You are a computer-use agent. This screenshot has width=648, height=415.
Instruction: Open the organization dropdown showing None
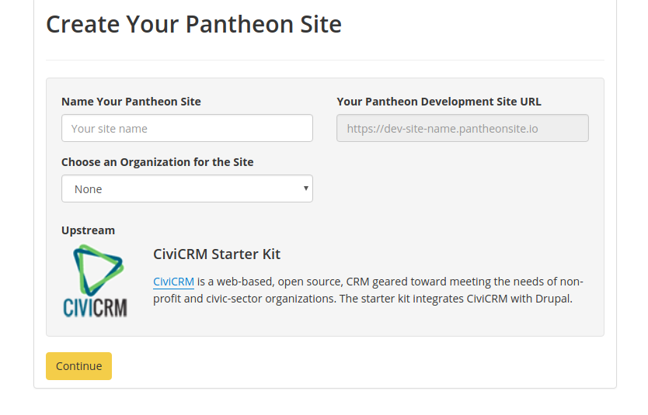tap(186, 188)
